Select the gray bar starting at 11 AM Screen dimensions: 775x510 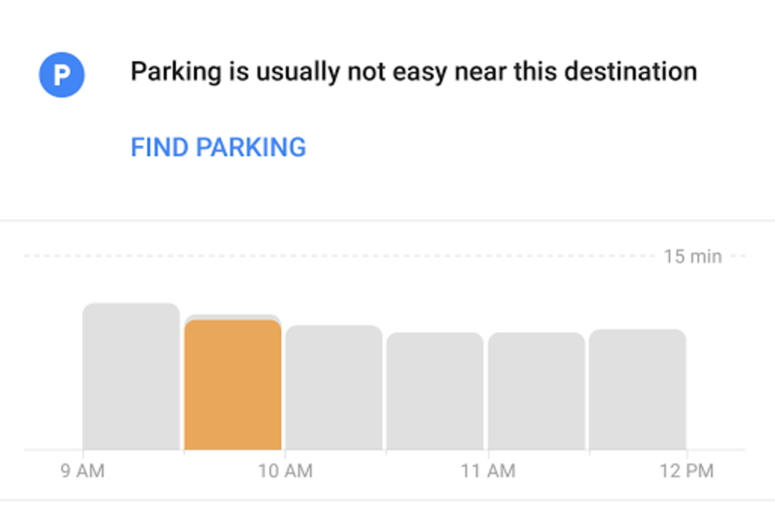536,391
